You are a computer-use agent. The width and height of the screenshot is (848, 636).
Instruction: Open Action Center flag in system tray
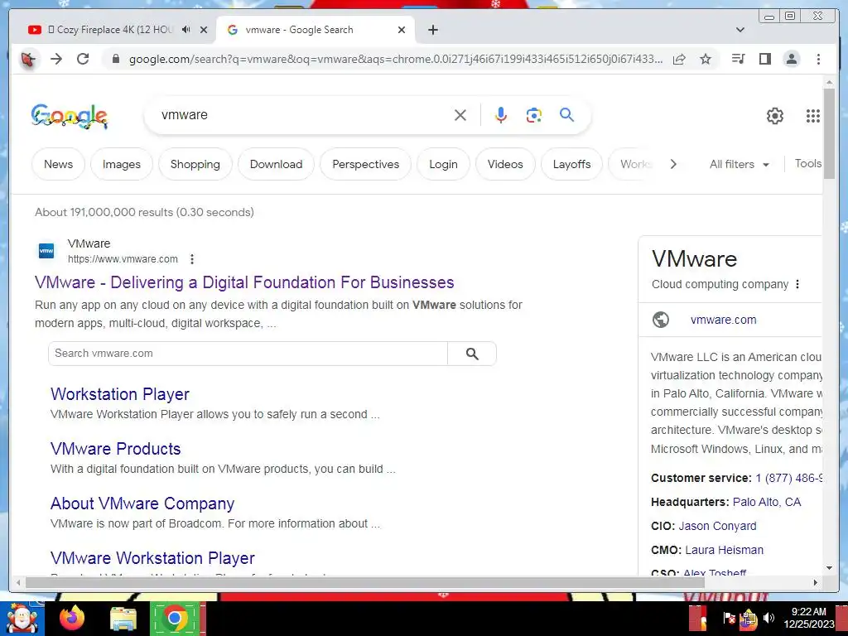(729, 618)
